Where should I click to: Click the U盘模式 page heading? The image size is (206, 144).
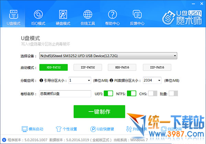point(30,38)
